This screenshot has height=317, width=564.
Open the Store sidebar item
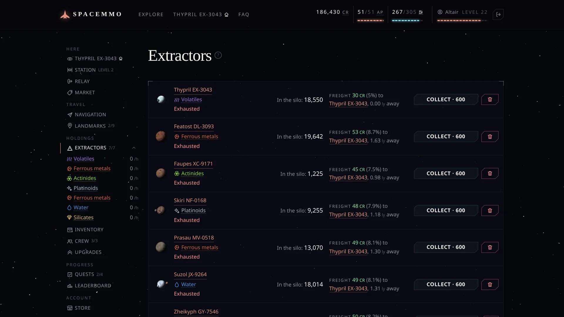coord(79,308)
